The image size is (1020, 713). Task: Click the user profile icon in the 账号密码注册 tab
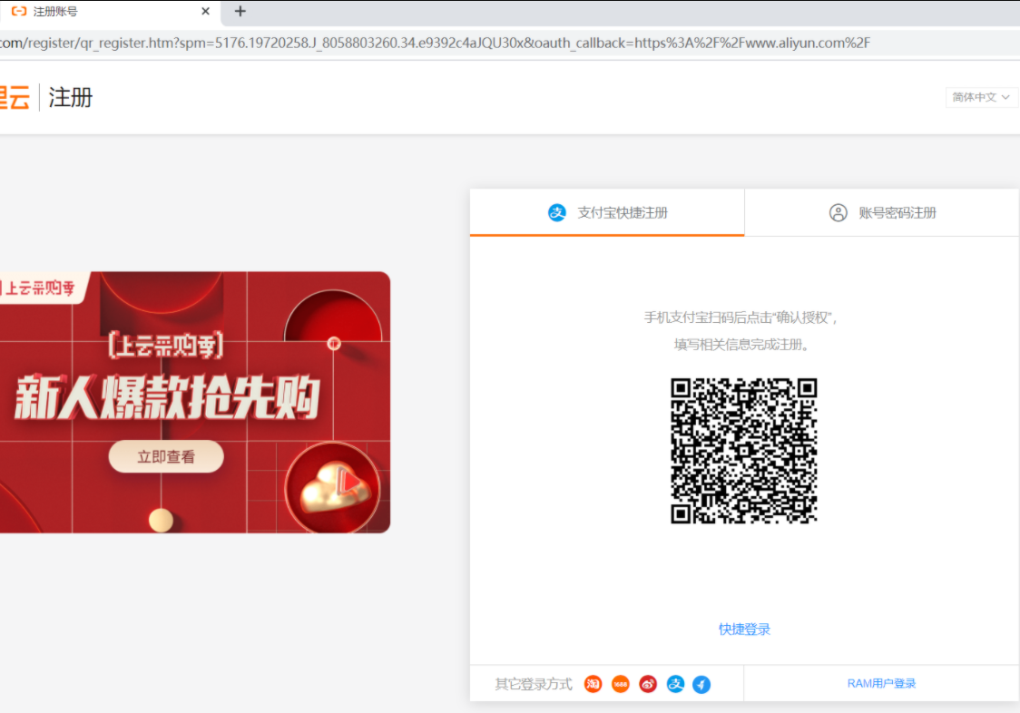838,213
